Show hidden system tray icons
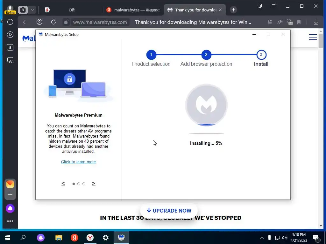 click(262, 238)
